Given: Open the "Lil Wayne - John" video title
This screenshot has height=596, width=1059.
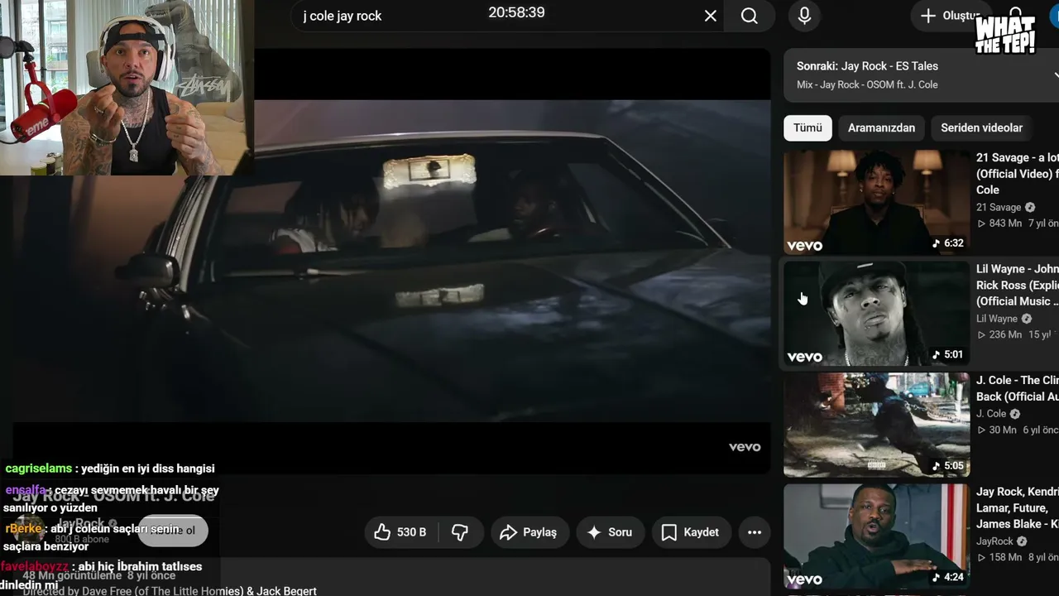Looking at the screenshot, I should [1017, 285].
